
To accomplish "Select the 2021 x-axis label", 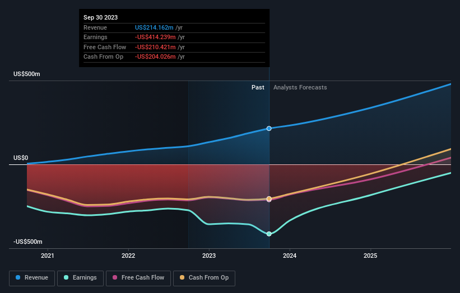I will [x=48, y=256].
